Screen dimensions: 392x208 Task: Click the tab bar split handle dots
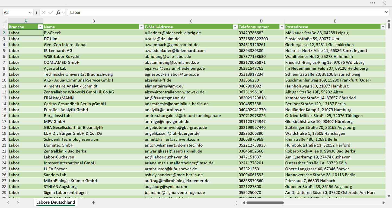click(x=236, y=203)
